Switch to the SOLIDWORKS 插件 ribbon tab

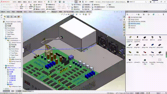[x=39, y=12]
